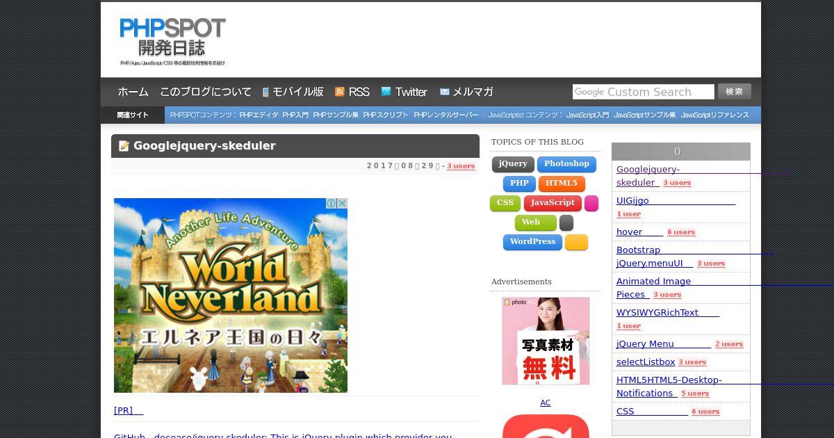Click the blank gray topic tag
Screen dimensions: 834x438
click(x=566, y=222)
